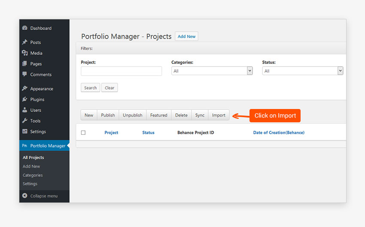This screenshot has height=227, width=365.
Task: Click the Import button
Action: [x=219, y=115]
